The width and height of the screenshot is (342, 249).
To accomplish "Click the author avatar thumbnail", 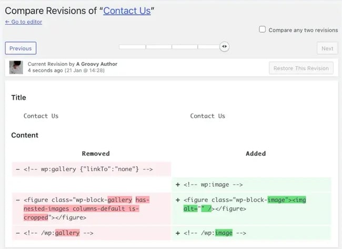I will coord(16,67).
